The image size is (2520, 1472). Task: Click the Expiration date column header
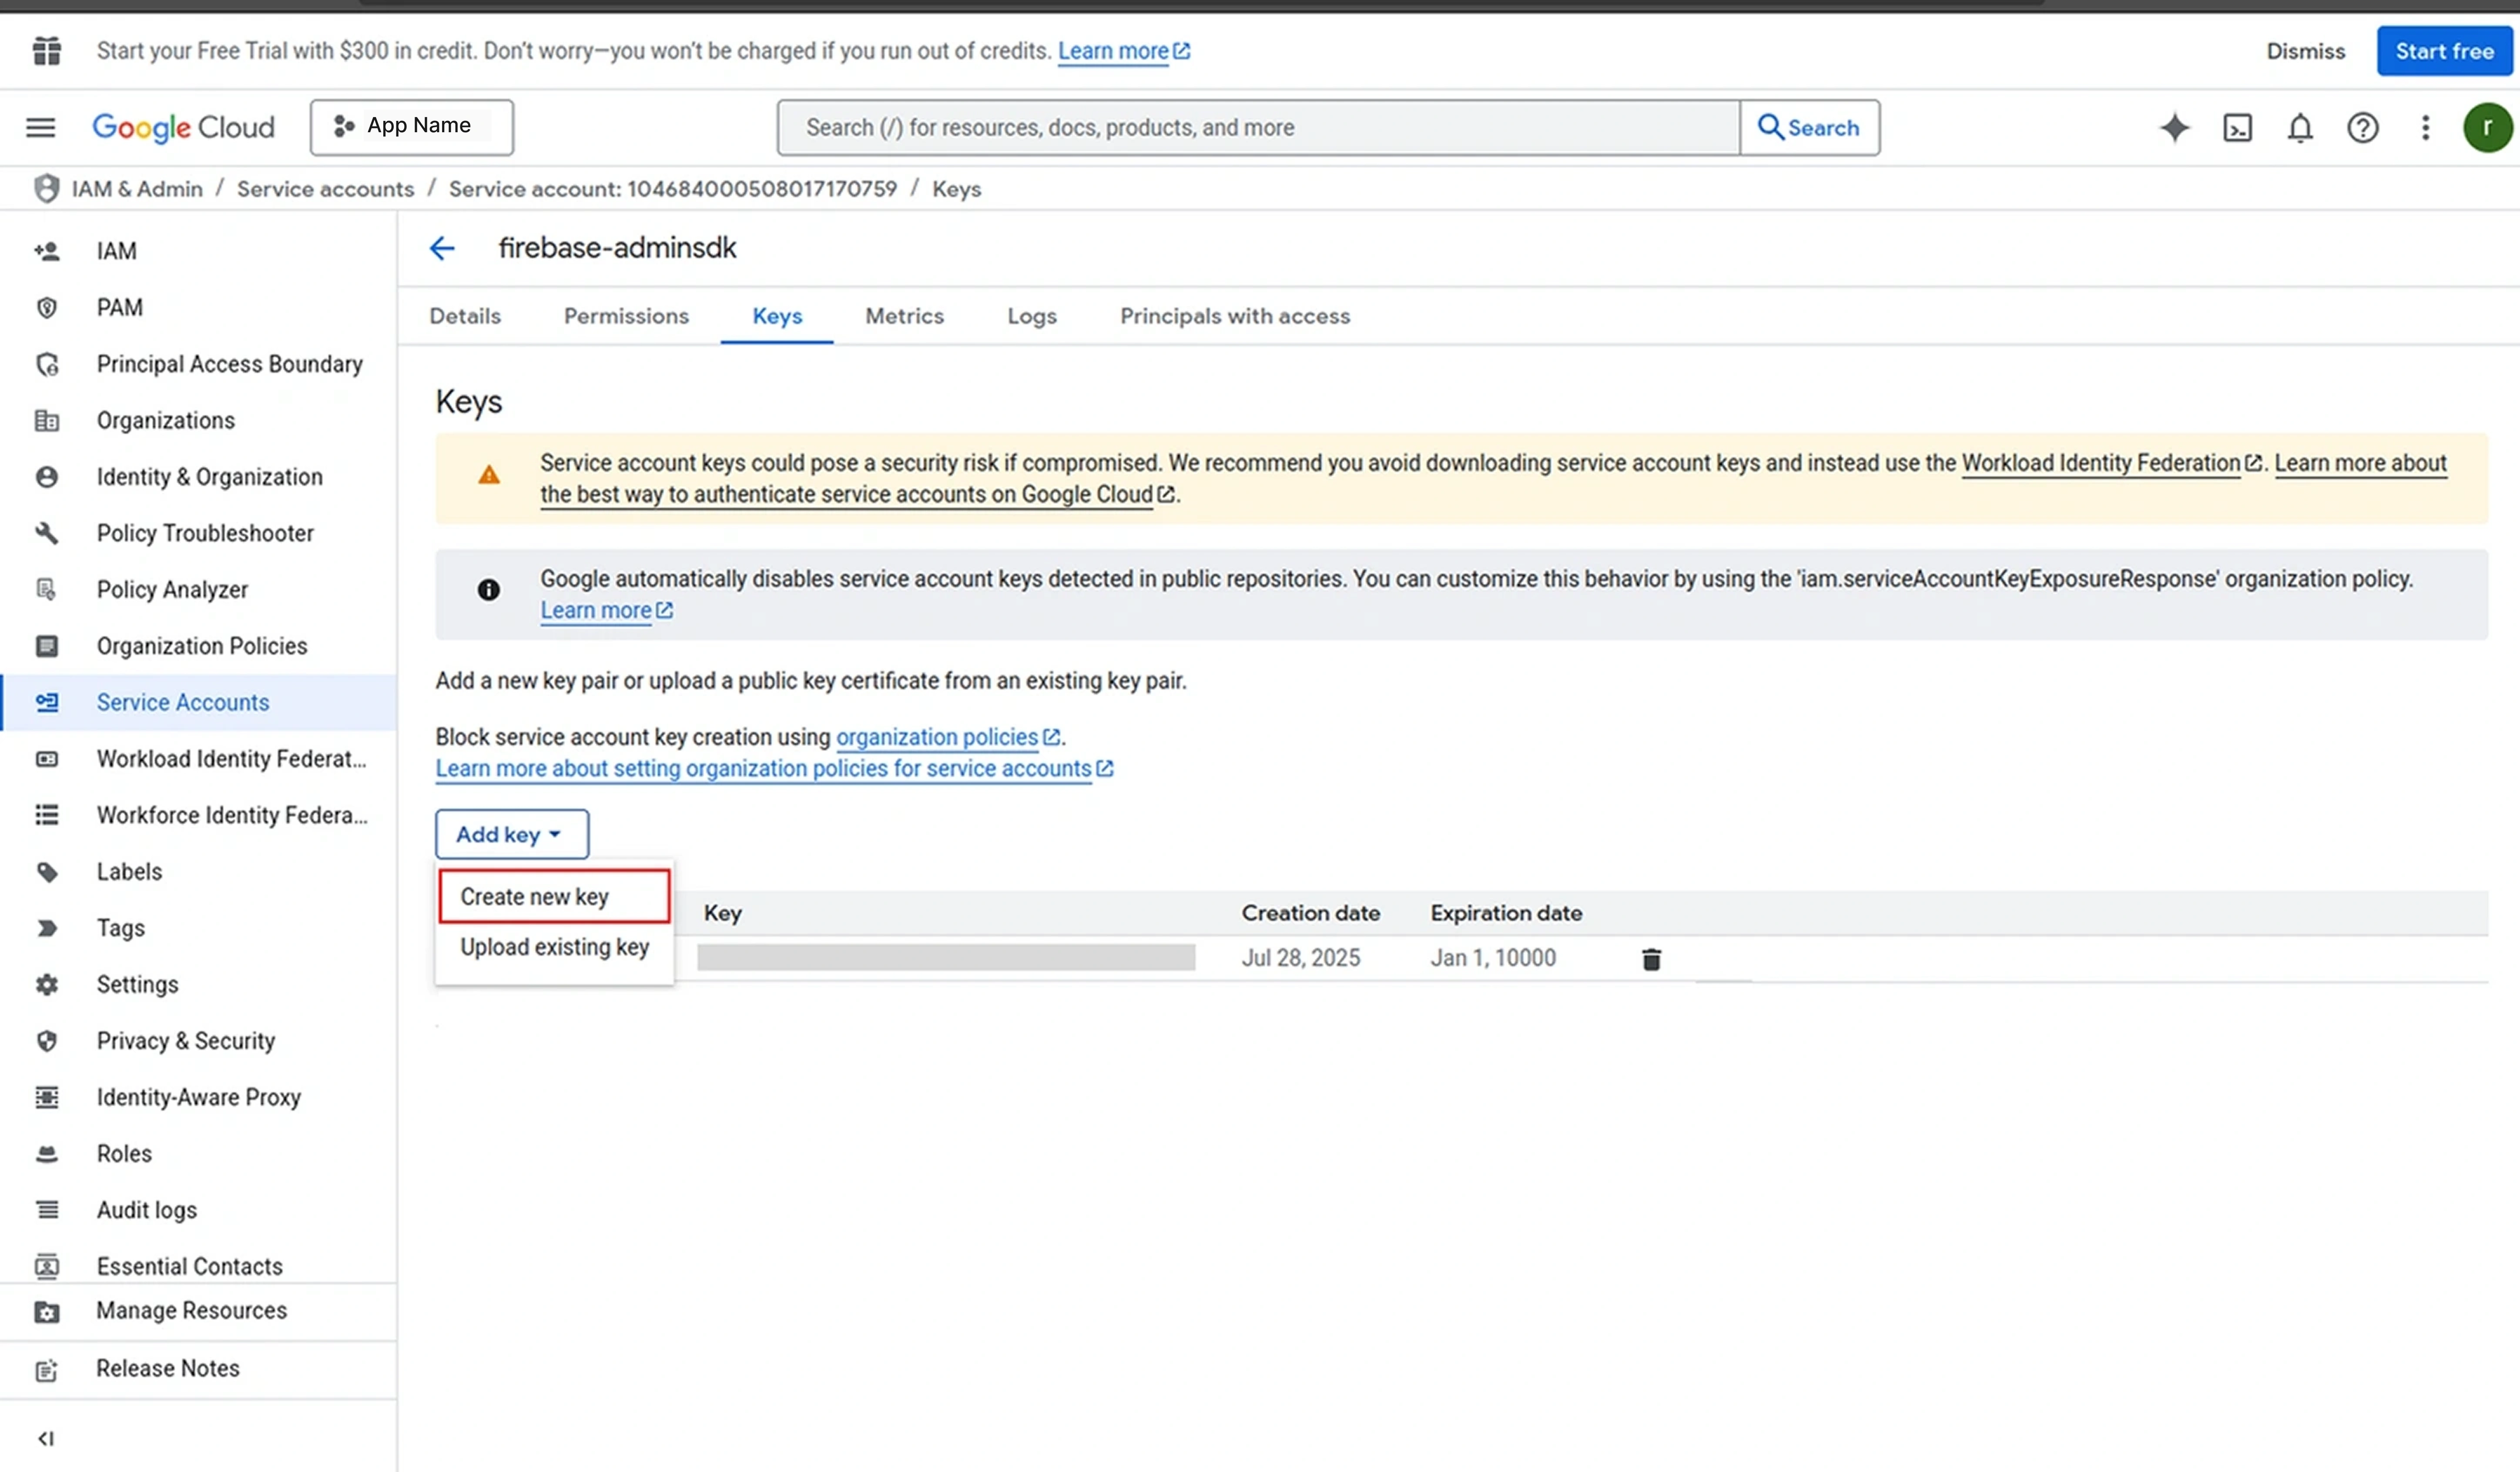click(1506, 913)
